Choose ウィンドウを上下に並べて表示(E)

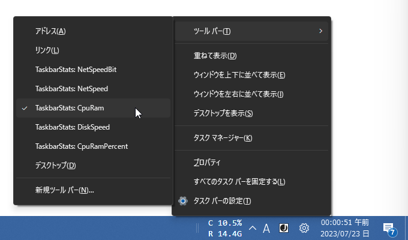pyautogui.click(x=251, y=75)
